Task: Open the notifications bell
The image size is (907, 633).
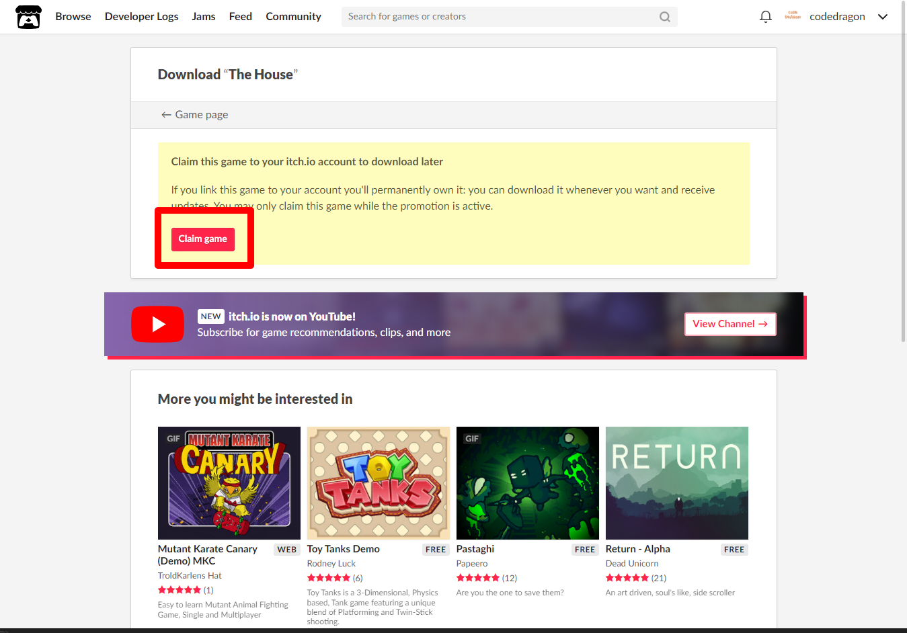Action: [765, 17]
